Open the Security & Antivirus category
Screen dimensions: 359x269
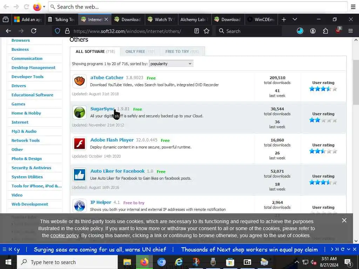click(x=31, y=168)
